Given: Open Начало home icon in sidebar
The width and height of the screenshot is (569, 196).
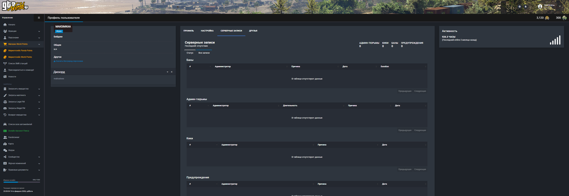Looking at the screenshot, I should 5,25.
